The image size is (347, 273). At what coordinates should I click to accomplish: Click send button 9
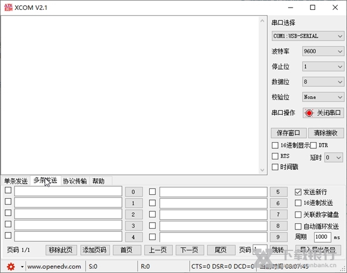tap(278, 237)
